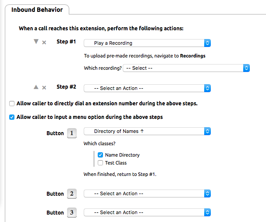The image size is (266, 222).
Task: Check the Test Class checkbox
Action: pos(100,163)
